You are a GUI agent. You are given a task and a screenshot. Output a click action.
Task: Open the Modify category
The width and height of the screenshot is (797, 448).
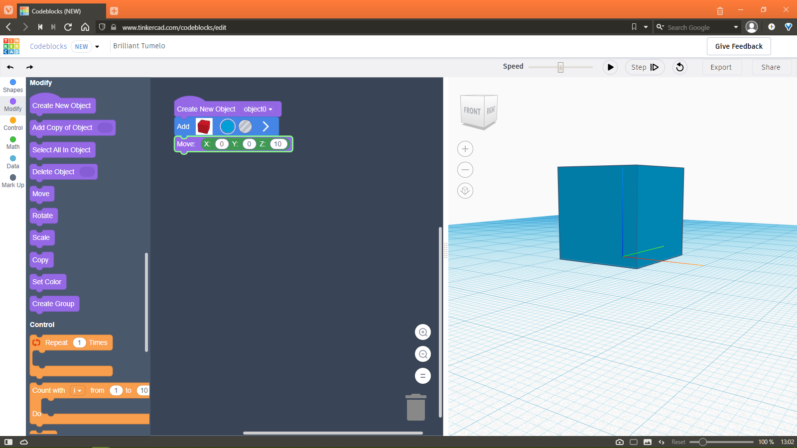[13, 105]
